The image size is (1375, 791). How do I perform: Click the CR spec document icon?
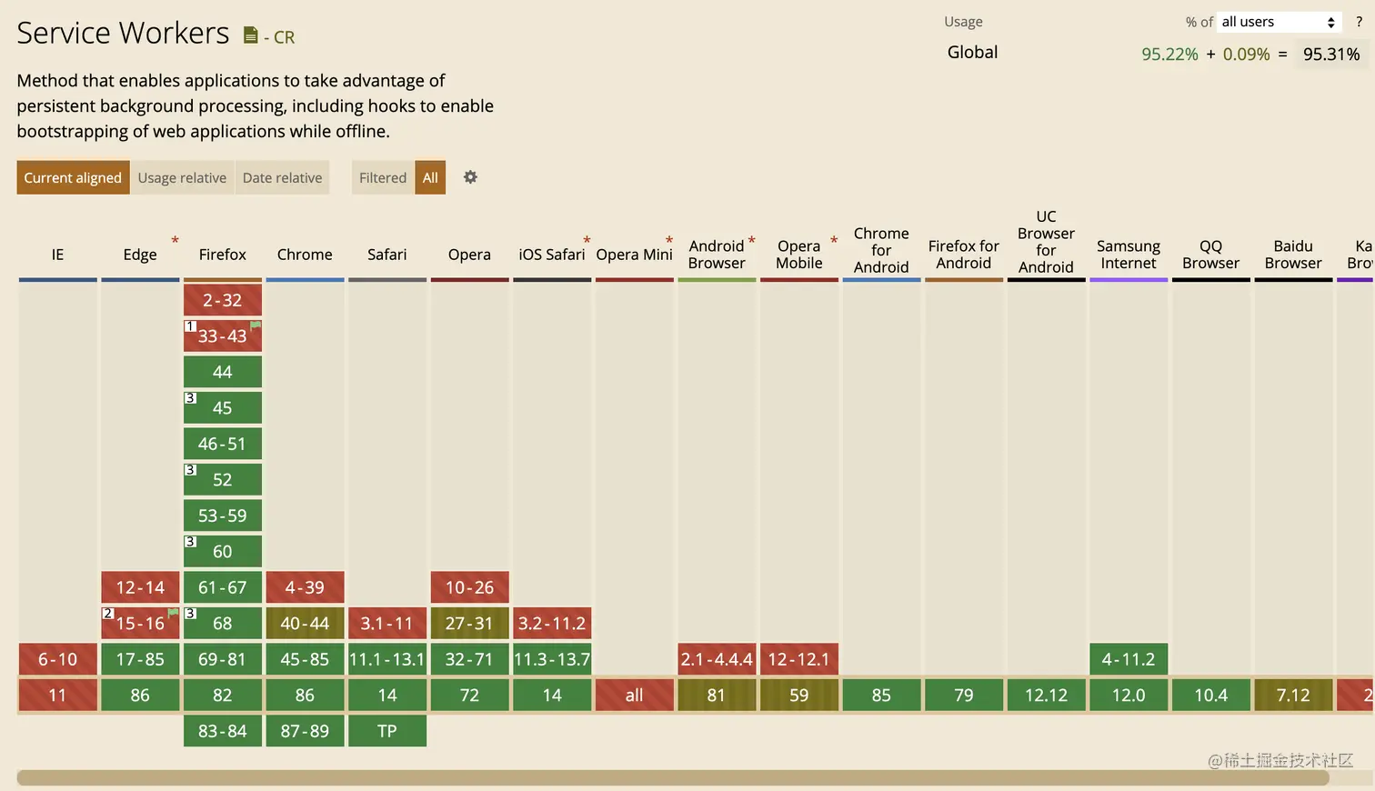click(251, 35)
